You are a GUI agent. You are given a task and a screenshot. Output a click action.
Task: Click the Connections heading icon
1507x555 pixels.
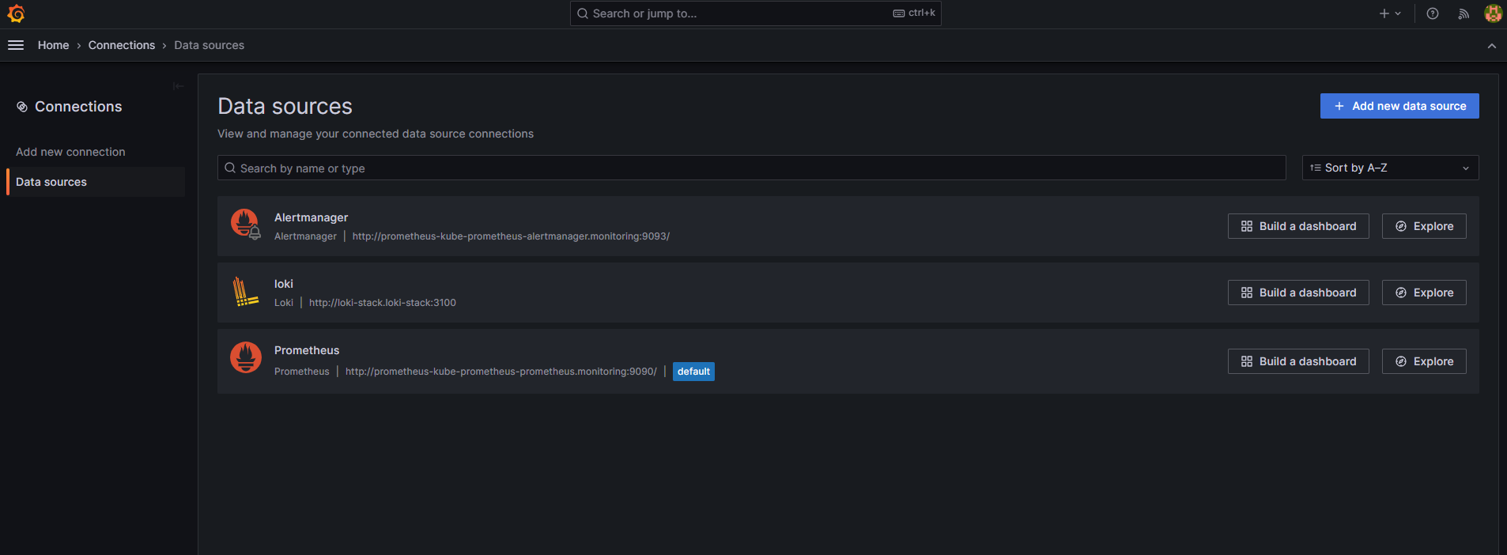(x=22, y=107)
